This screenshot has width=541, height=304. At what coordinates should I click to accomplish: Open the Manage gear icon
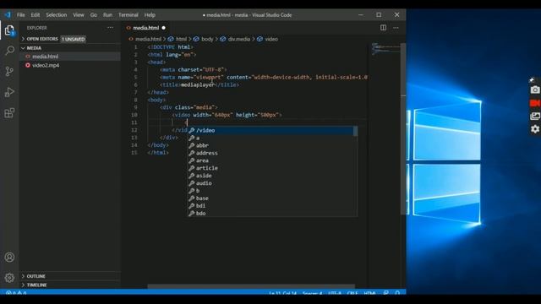[9, 278]
